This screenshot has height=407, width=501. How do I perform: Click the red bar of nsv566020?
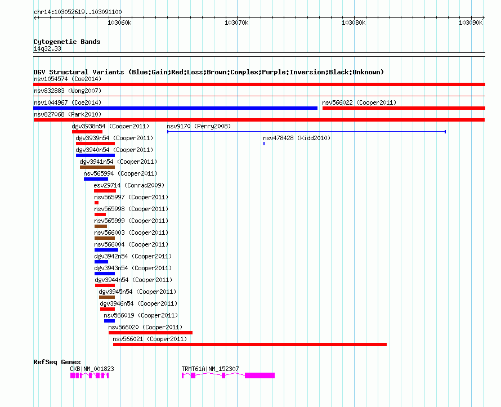[150, 333]
